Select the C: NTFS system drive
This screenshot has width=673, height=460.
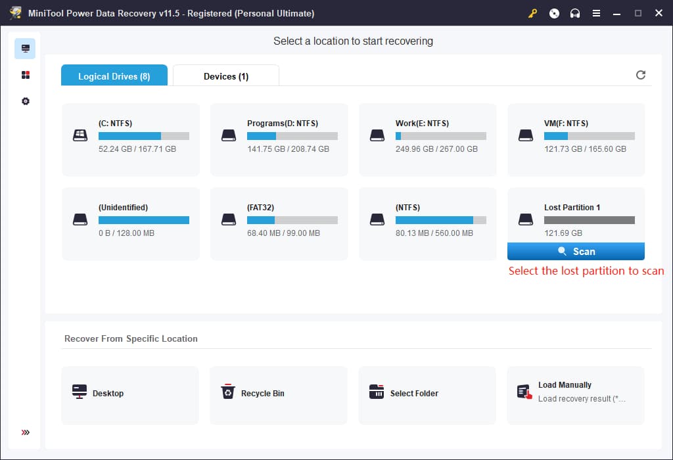click(131, 139)
